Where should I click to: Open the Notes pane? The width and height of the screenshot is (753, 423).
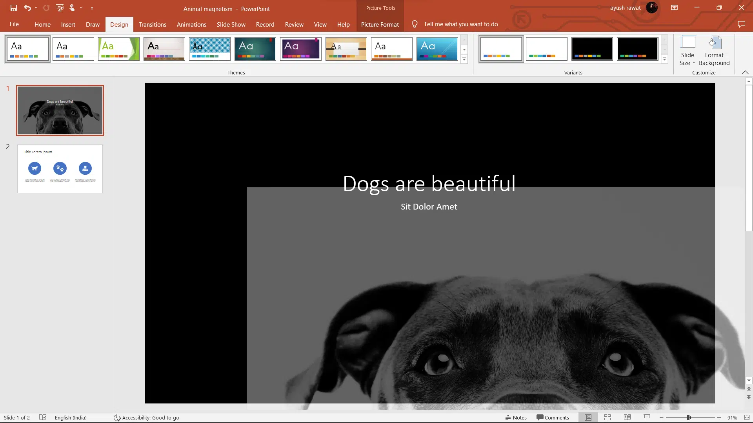tap(516, 417)
